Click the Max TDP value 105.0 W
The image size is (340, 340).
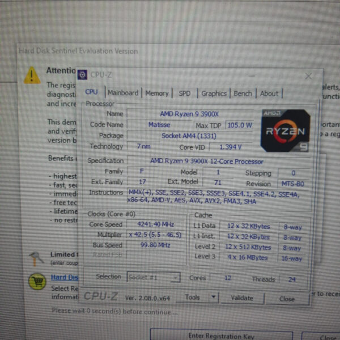(239, 125)
